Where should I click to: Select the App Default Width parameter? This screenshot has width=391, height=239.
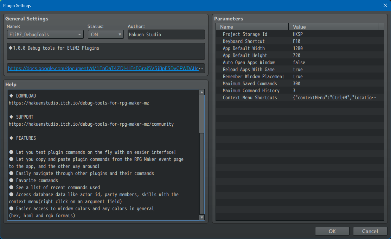(300, 48)
